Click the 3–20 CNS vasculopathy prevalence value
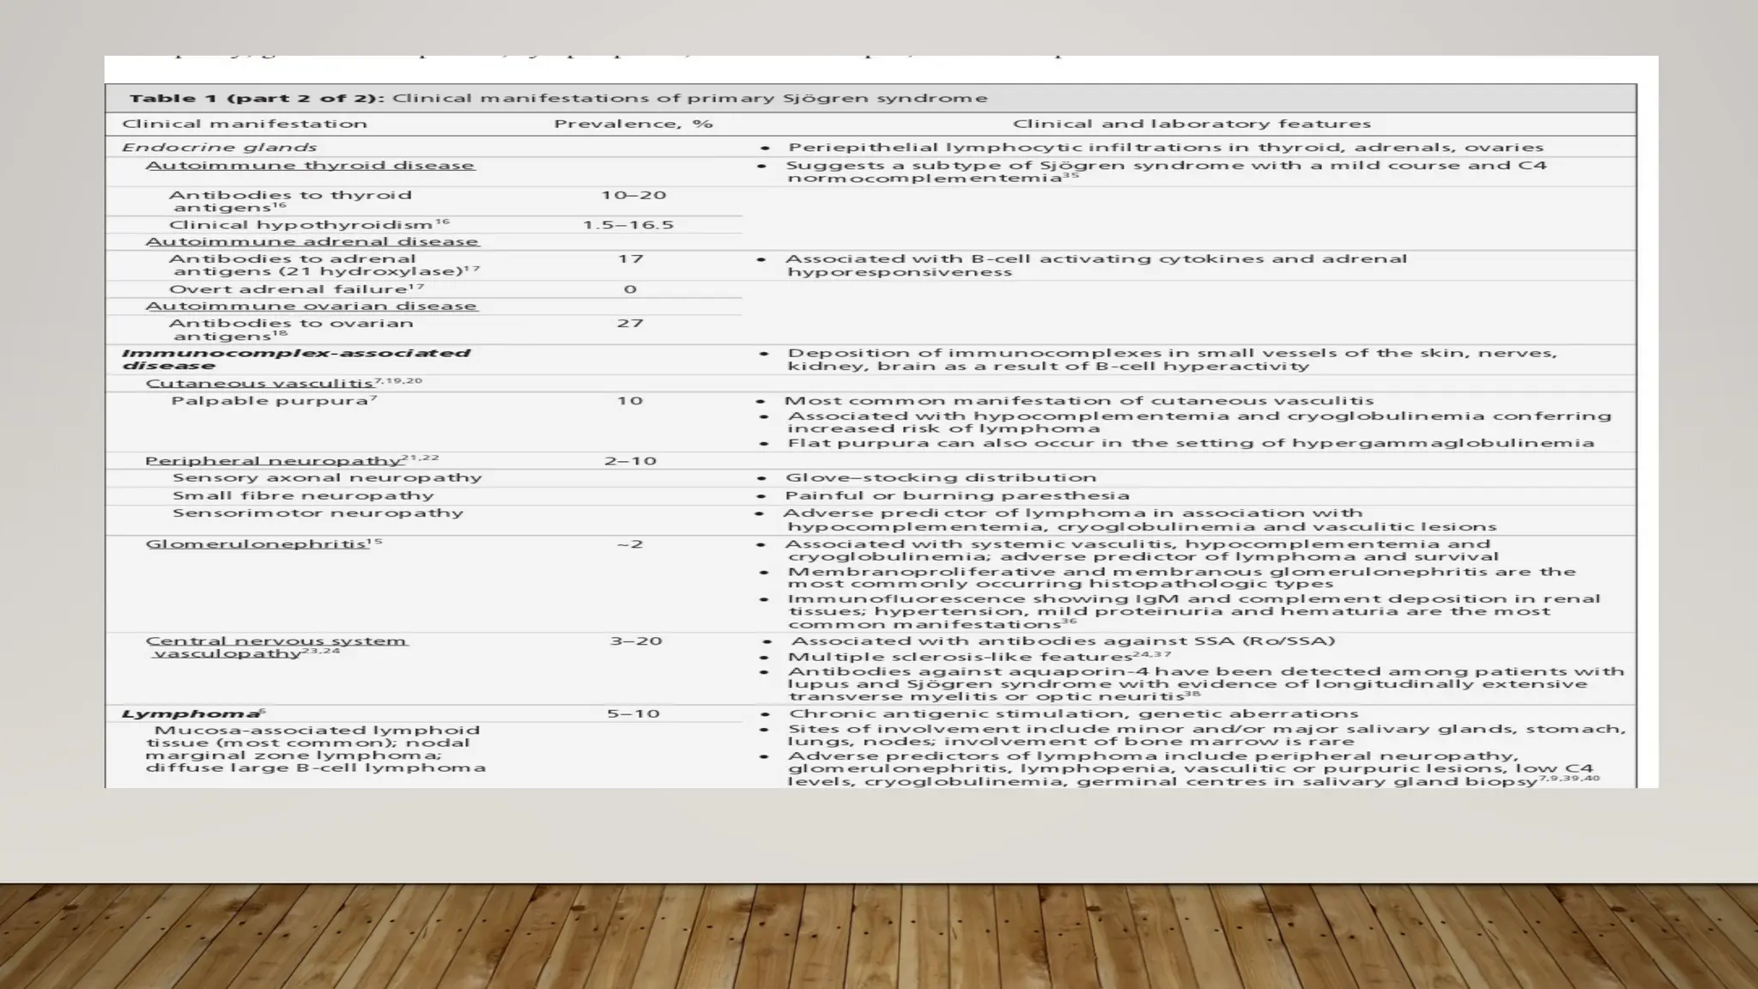 coord(636,641)
